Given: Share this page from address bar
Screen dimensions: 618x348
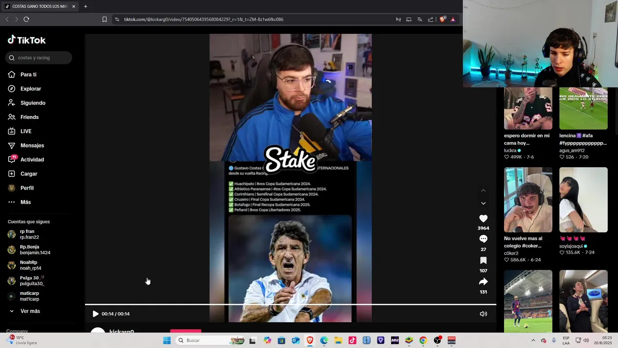Looking at the screenshot, I should tap(431, 19).
